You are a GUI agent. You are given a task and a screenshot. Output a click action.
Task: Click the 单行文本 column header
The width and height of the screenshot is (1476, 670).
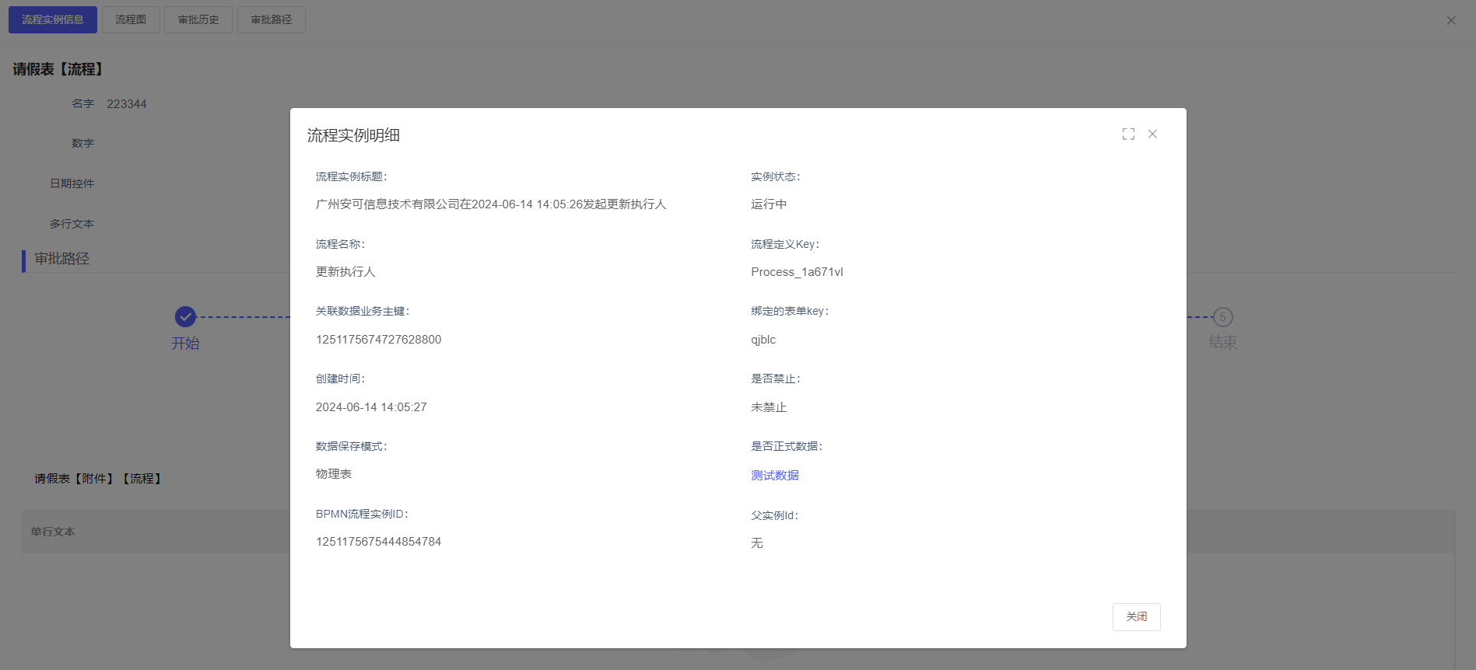[53, 532]
